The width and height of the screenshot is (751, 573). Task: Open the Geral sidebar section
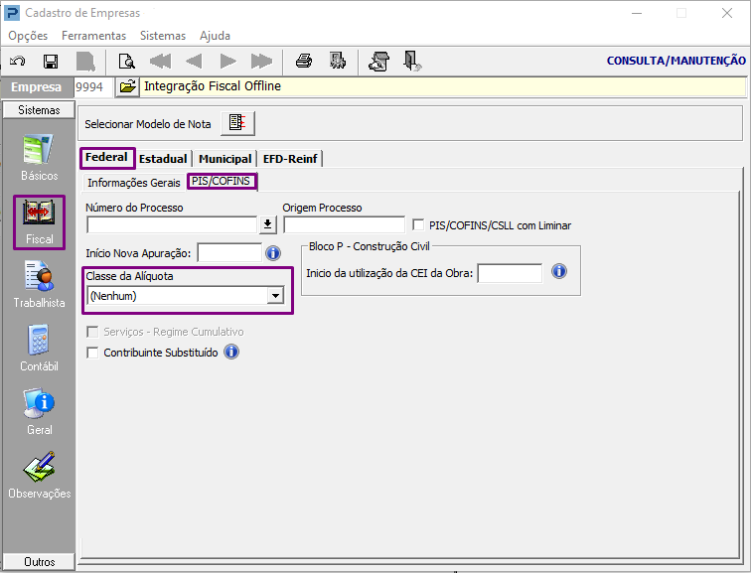(x=39, y=412)
